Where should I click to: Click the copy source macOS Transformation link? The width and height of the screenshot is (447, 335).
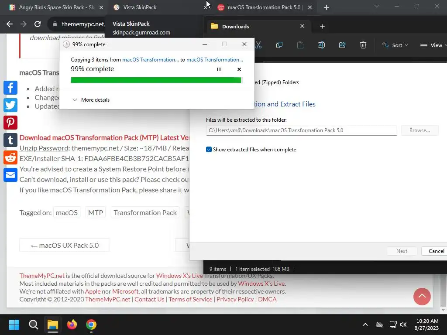coord(151,60)
